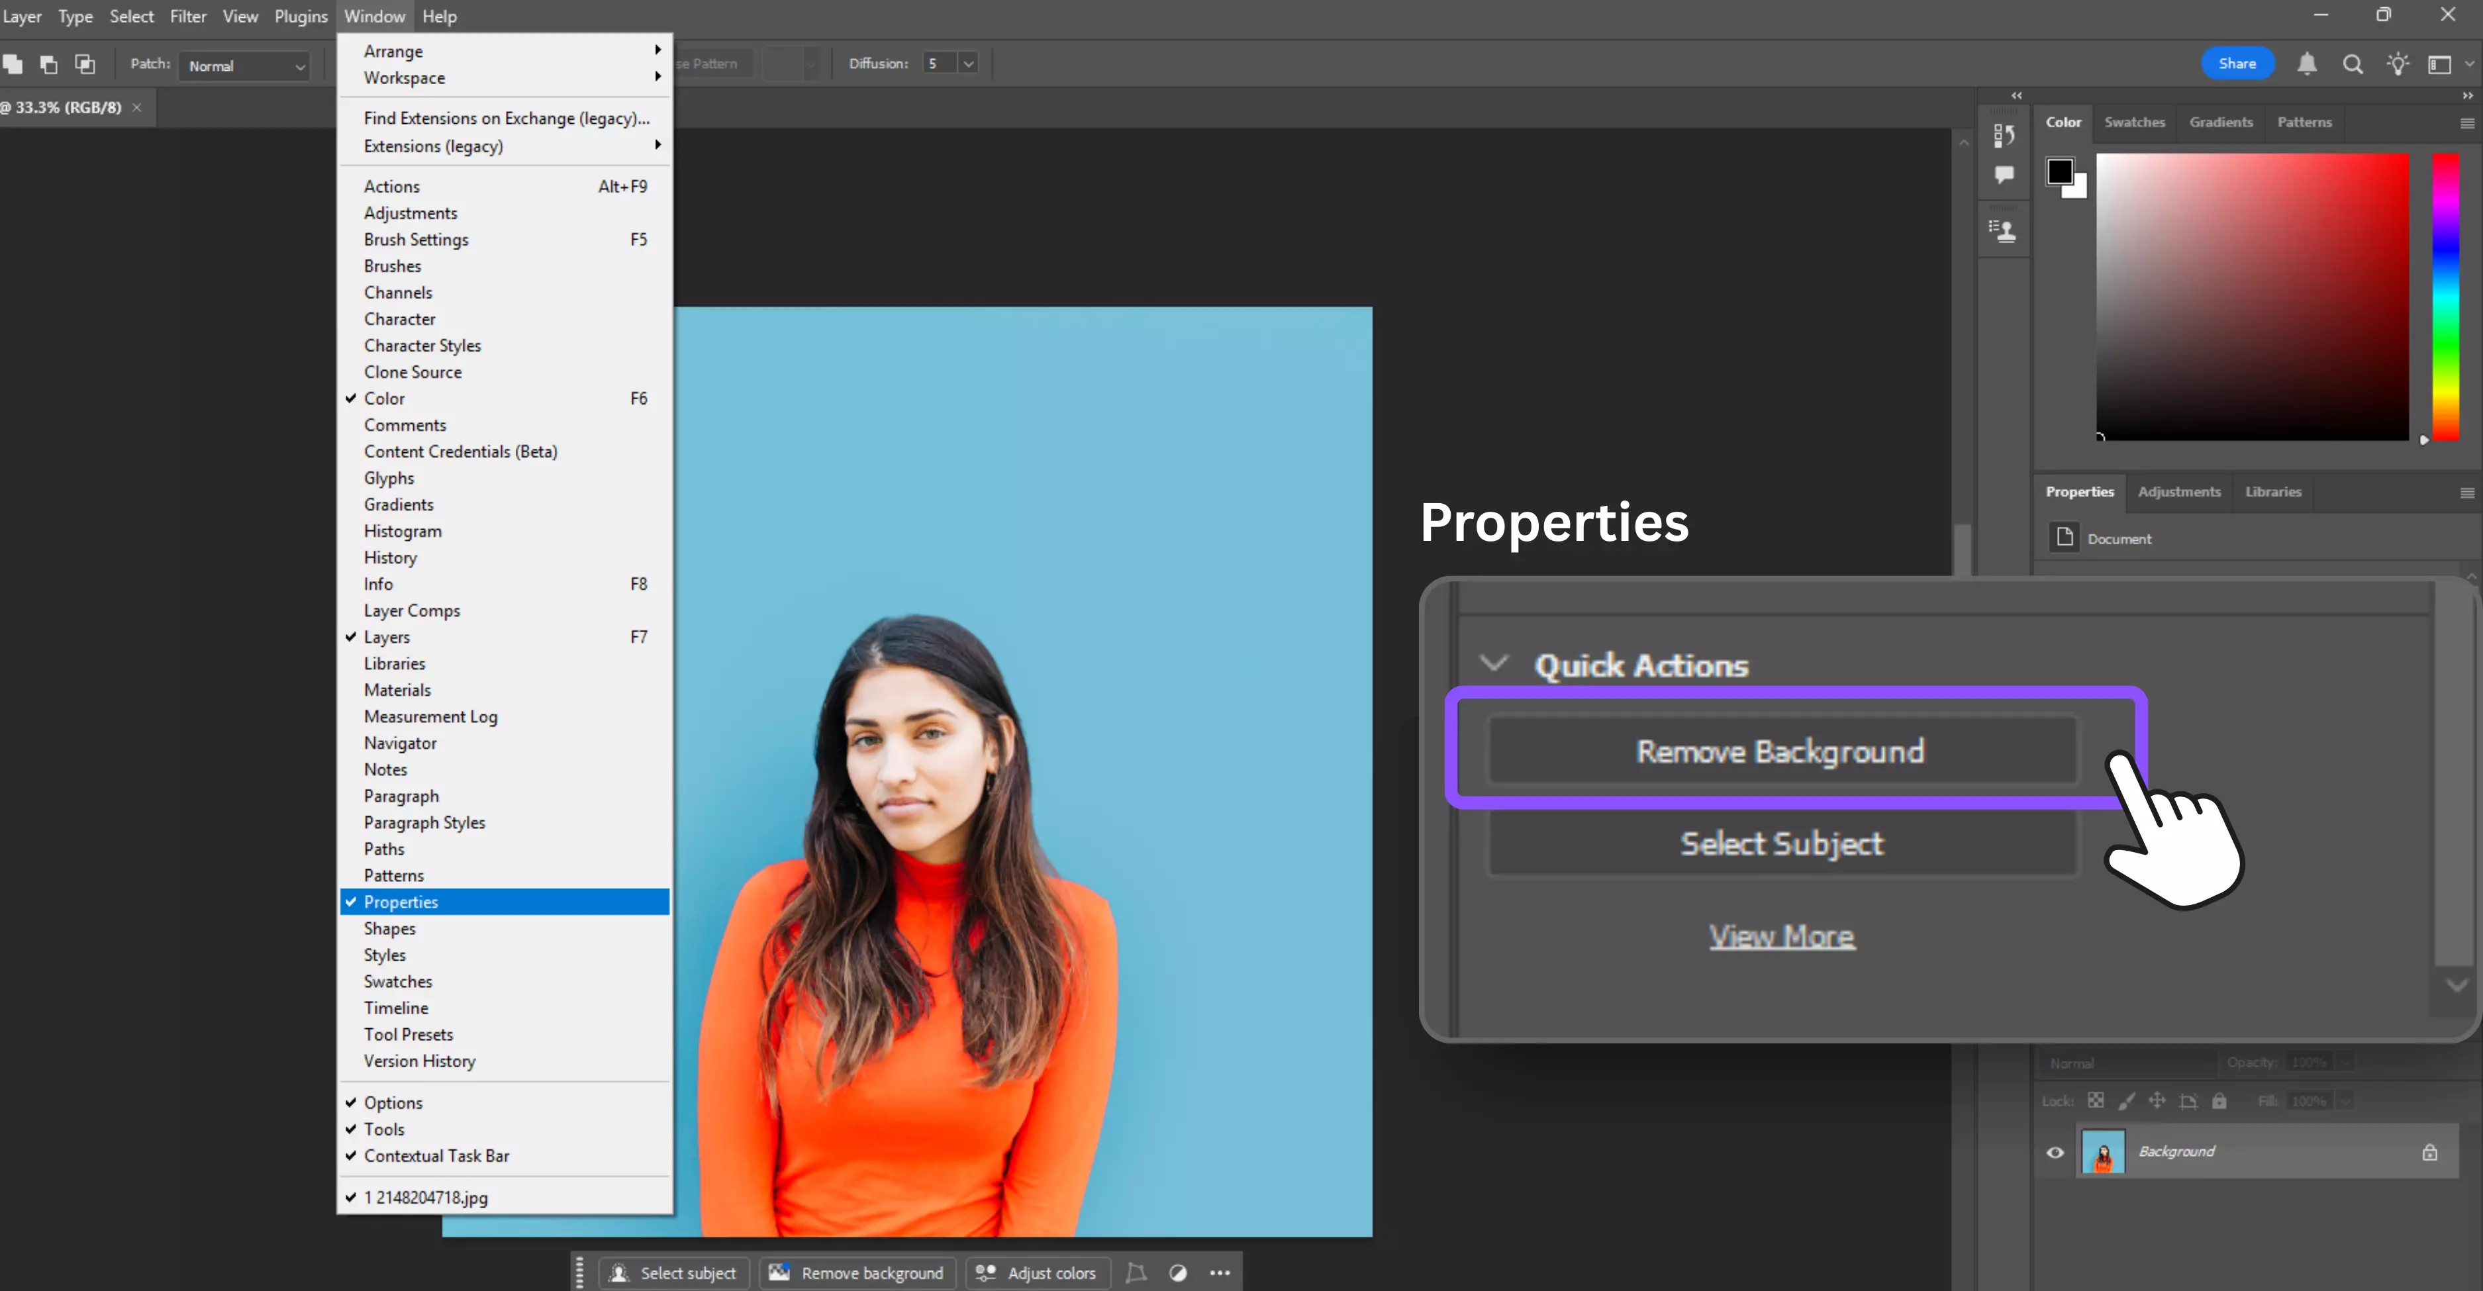2483x1291 pixels.
Task: Select History from the Window menu
Action: (x=389, y=558)
